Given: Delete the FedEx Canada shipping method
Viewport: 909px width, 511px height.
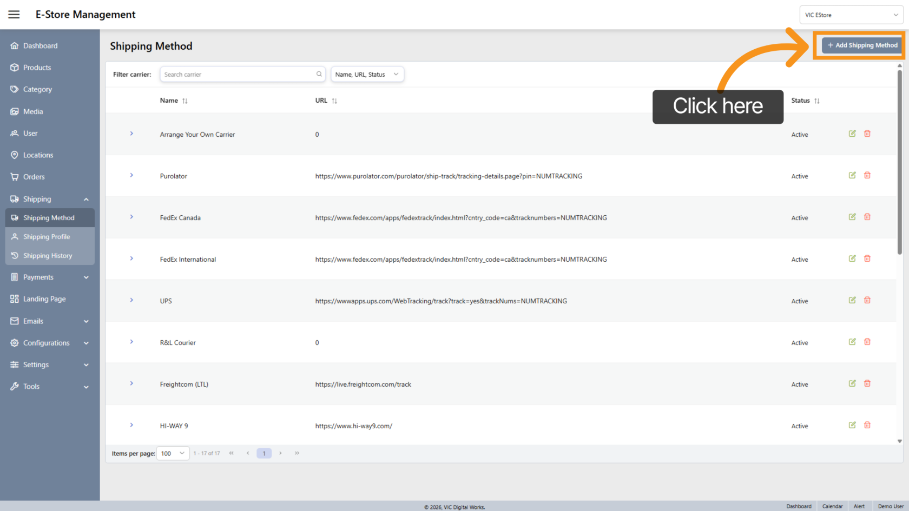Looking at the screenshot, I should coord(867,217).
